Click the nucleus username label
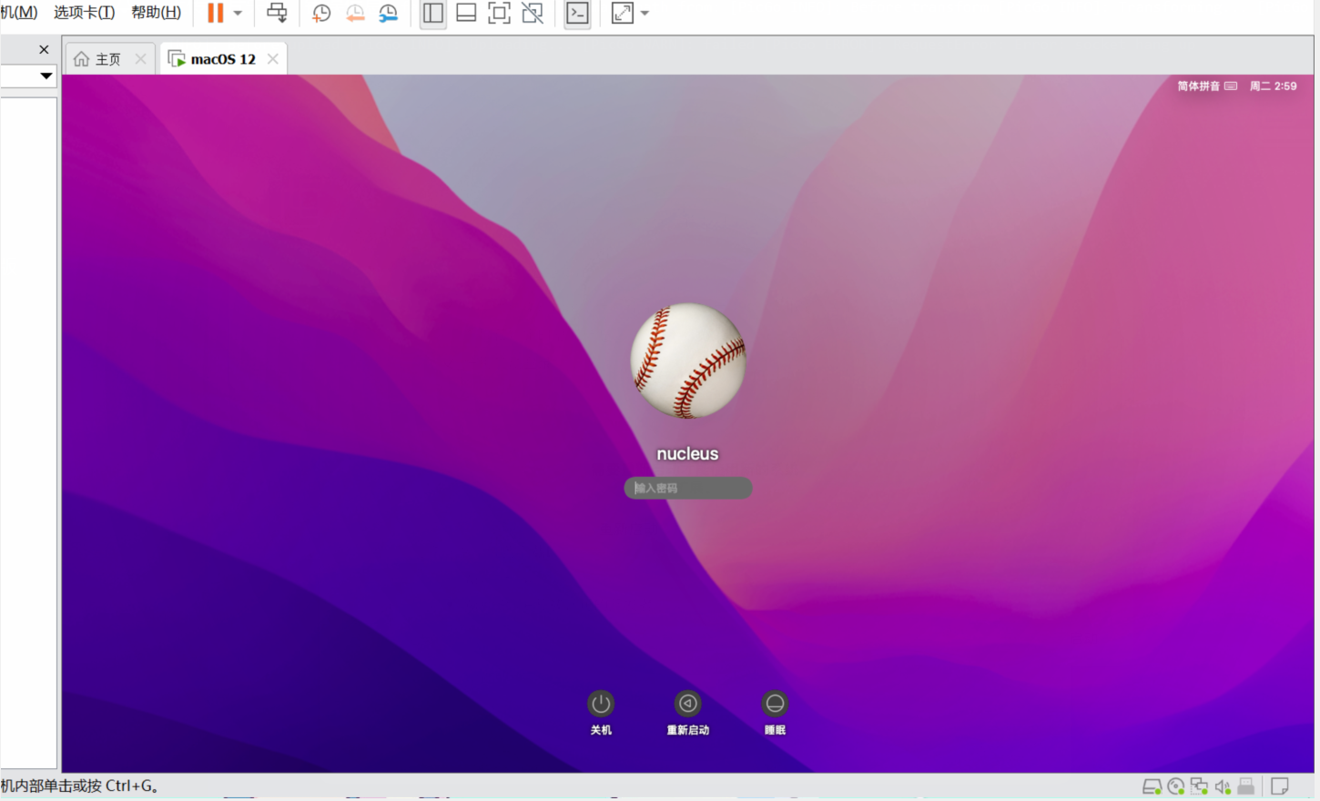The width and height of the screenshot is (1320, 801). [x=688, y=453]
